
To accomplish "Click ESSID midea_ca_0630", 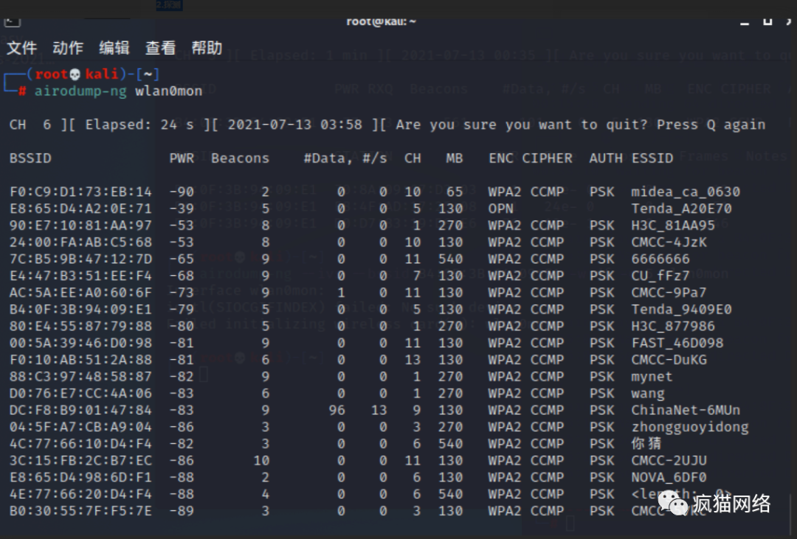I will tap(686, 192).
